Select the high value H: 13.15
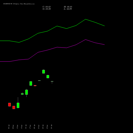This screenshot has height=133, width=133. pos(68,7)
